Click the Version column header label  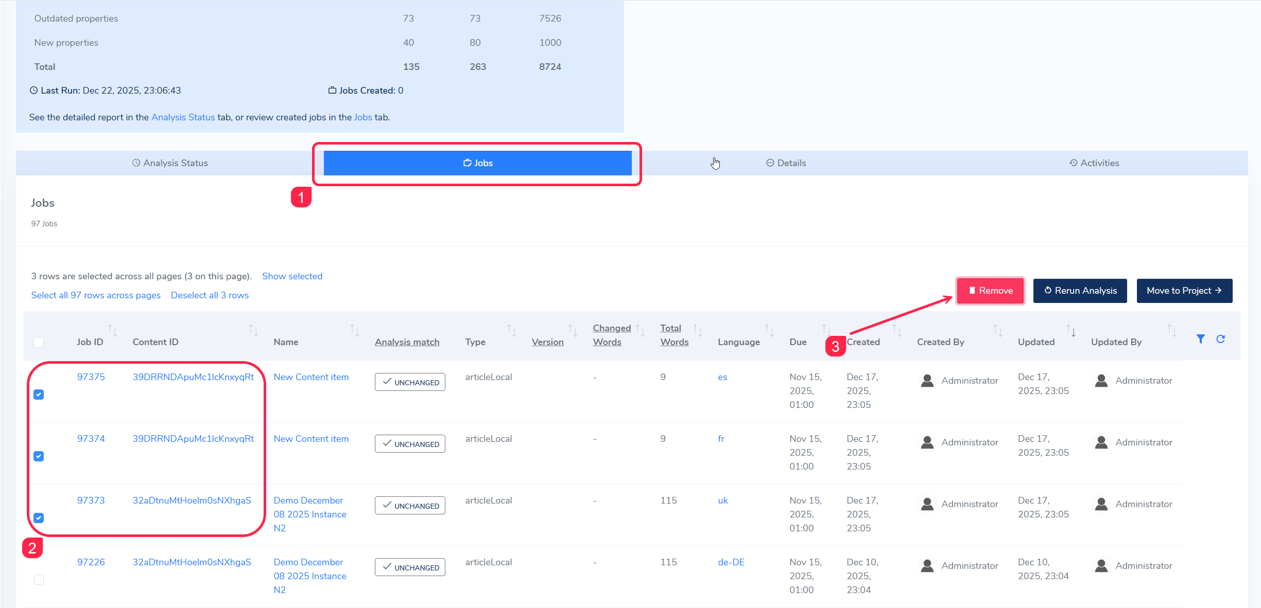[x=547, y=342]
